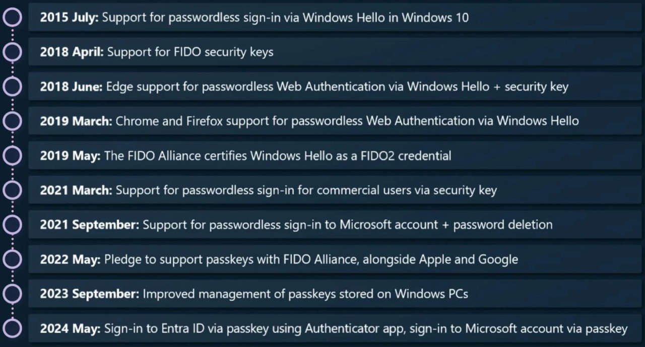Screen dimensions: 645x347
Task: Open the commercial users security key entry
Action: click(268, 191)
